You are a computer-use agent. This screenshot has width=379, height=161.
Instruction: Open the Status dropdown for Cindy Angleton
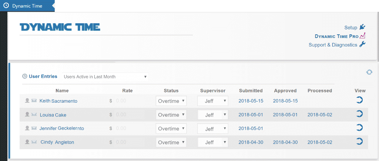tap(171, 142)
